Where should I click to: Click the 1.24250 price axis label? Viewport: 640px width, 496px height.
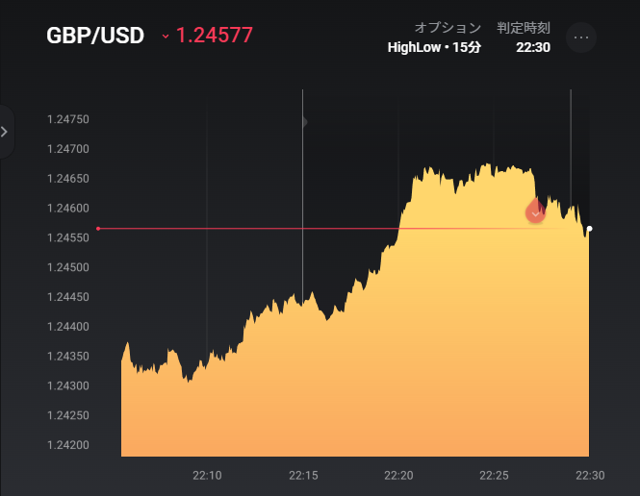click(x=68, y=415)
